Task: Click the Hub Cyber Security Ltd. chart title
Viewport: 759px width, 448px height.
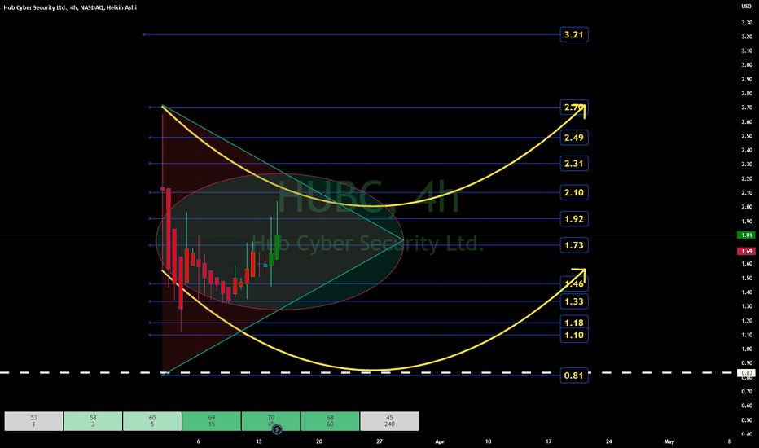Action: [x=70, y=7]
